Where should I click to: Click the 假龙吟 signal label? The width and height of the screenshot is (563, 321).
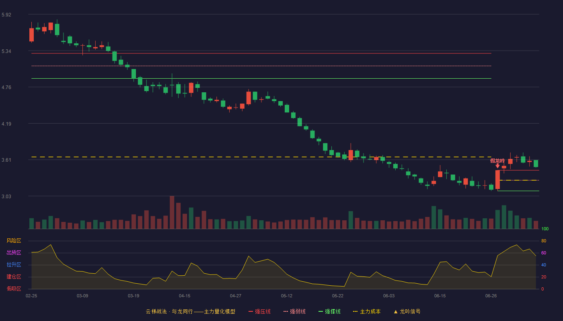point(497,160)
